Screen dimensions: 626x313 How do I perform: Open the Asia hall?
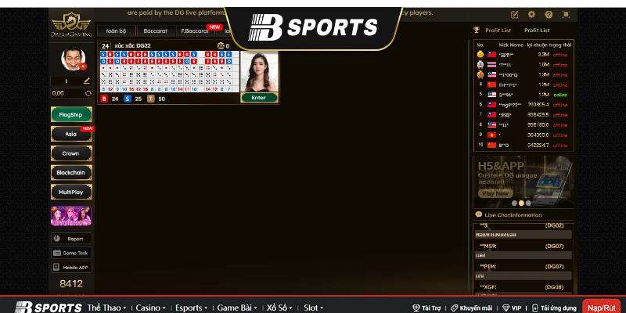click(71, 134)
